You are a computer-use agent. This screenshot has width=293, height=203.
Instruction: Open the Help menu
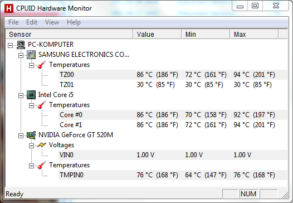[x=74, y=22]
